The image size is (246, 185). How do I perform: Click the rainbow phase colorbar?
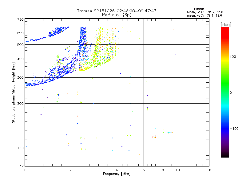pyautogui.click(x=225, y=92)
